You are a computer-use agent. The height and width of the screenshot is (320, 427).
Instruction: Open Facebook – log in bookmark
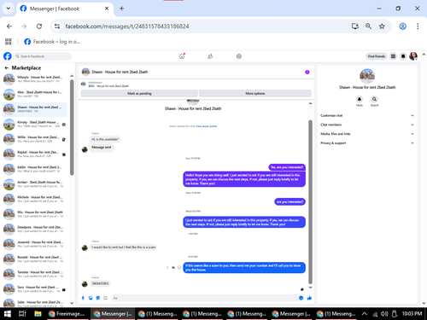click(x=52, y=42)
